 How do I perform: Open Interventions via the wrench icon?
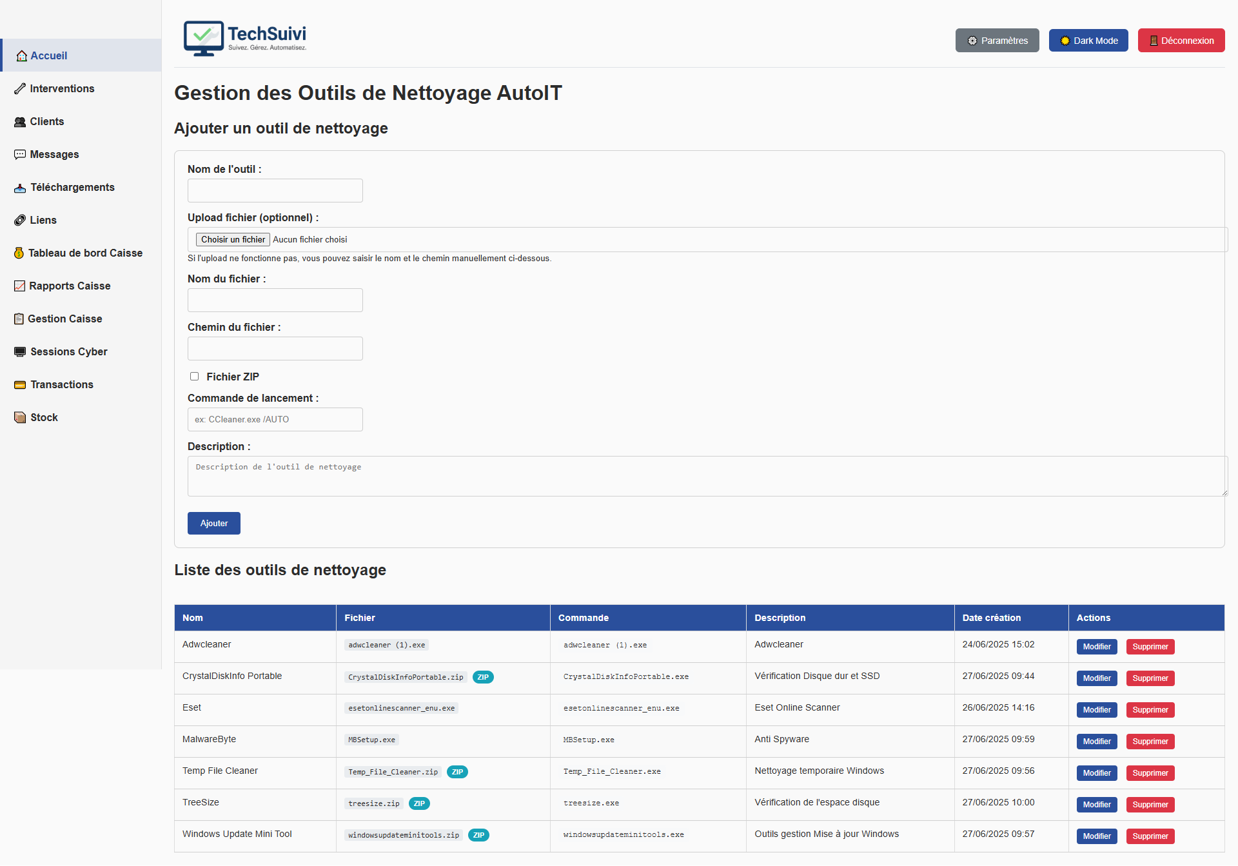(x=20, y=88)
